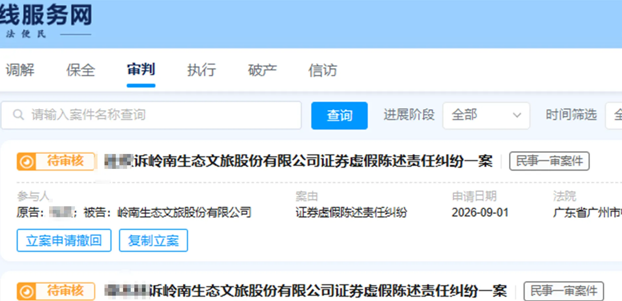The image size is (622, 301).
Task: Click 复制立案 button in first case
Action: click(154, 240)
